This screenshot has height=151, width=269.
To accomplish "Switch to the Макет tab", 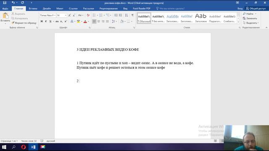I will (60, 8).
